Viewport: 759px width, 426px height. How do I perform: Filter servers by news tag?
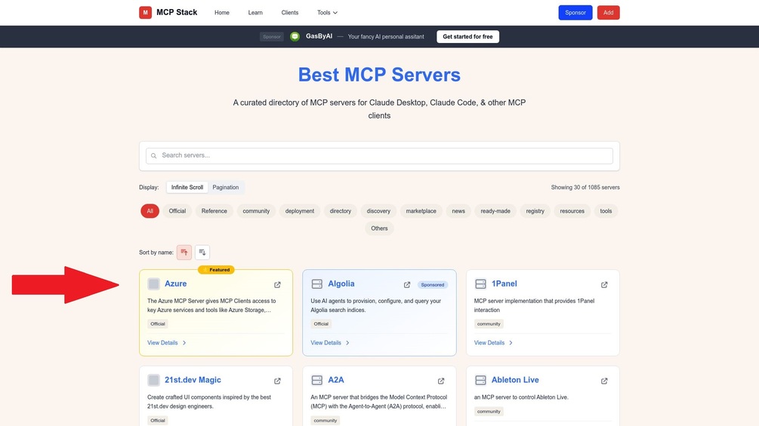click(x=458, y=211)
